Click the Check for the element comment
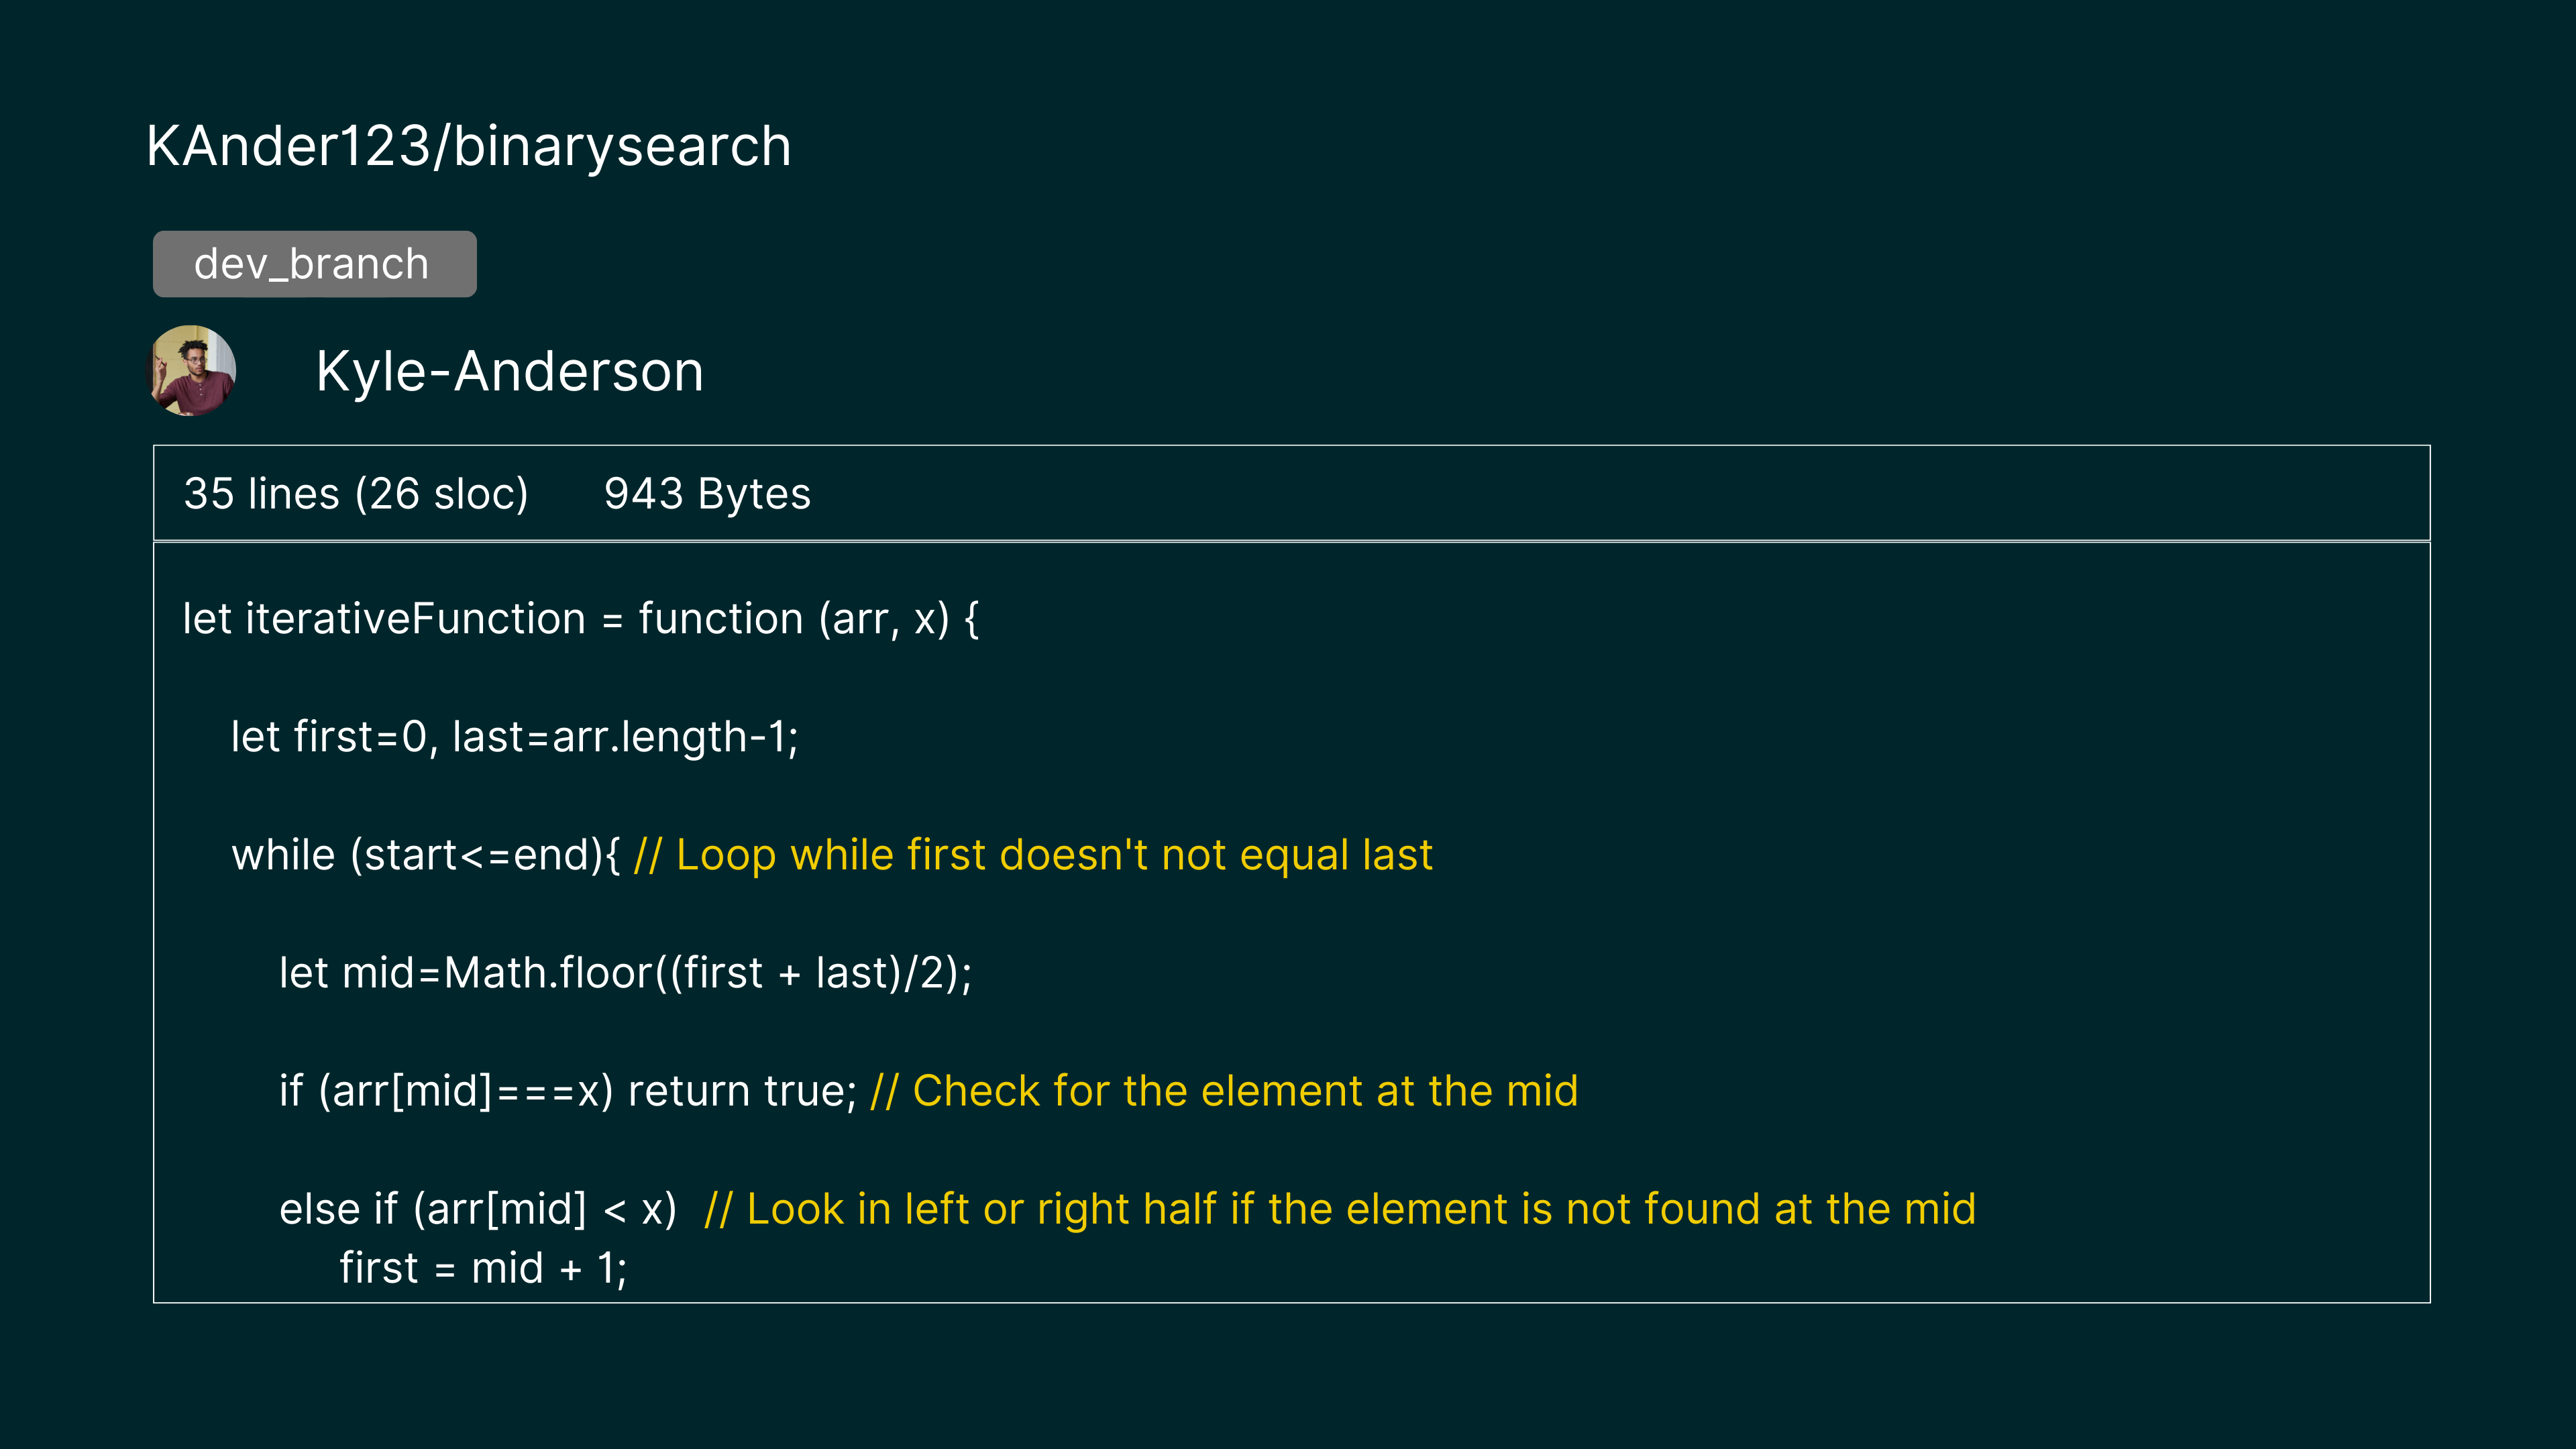 [1224, 1091]
